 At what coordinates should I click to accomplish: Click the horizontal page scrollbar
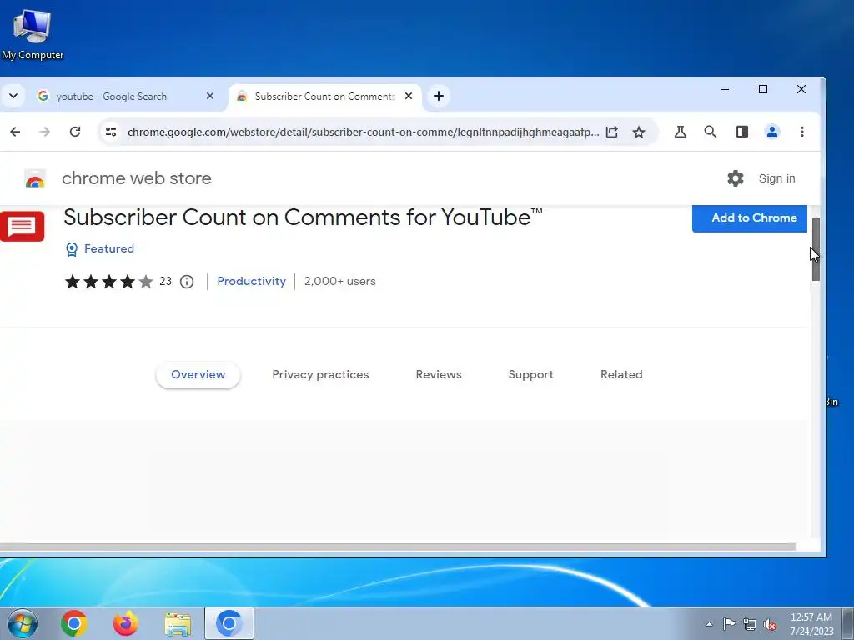398,547
